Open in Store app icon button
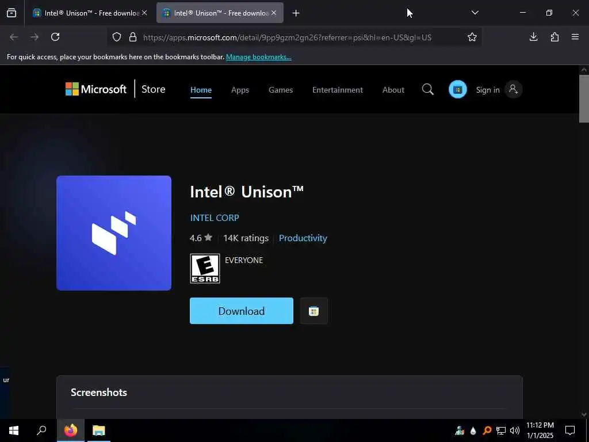The height and width of the screenshot is (442, 589). point(313,311)
